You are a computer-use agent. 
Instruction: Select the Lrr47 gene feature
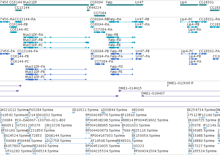(139, 5)
